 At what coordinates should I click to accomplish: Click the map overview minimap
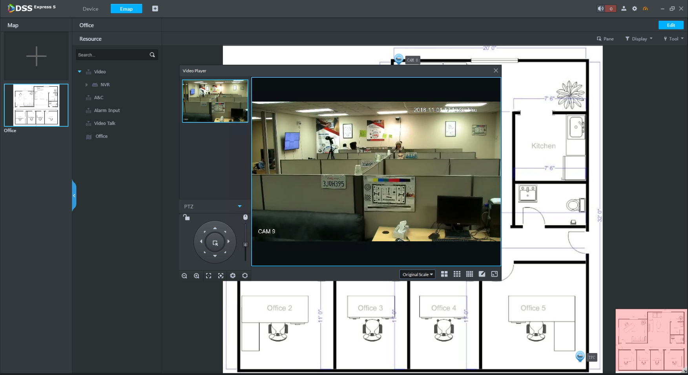click(x=651, y=340)
